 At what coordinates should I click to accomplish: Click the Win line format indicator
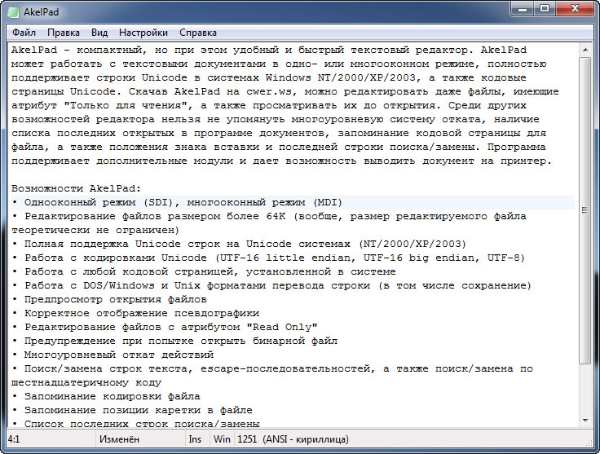coord(221,439)
